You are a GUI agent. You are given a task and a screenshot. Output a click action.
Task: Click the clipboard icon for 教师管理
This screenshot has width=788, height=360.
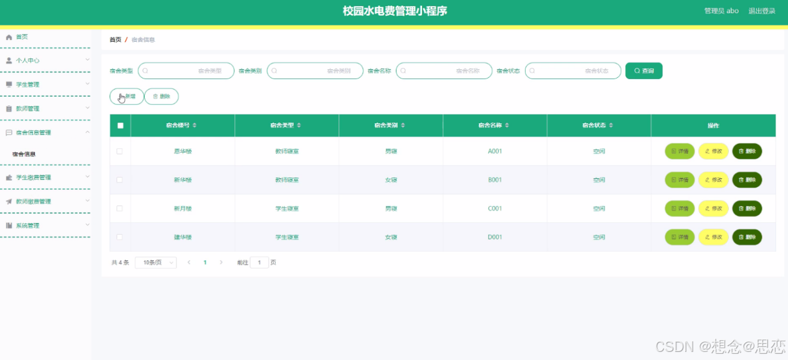coord(9,108)
